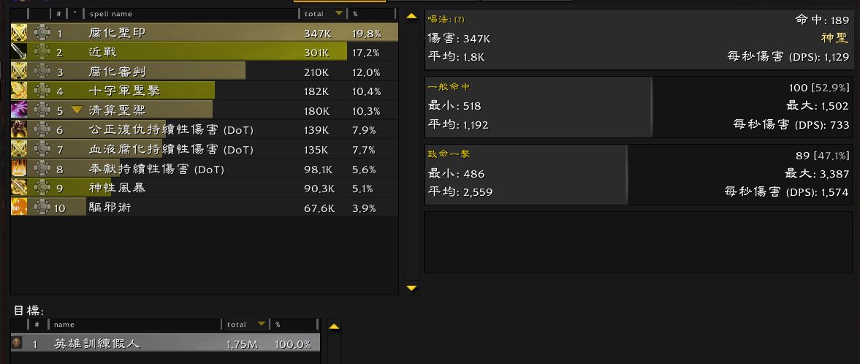
Task: Select the 清算聖禦 purple spell icon
Action: [x=19, y=110]
